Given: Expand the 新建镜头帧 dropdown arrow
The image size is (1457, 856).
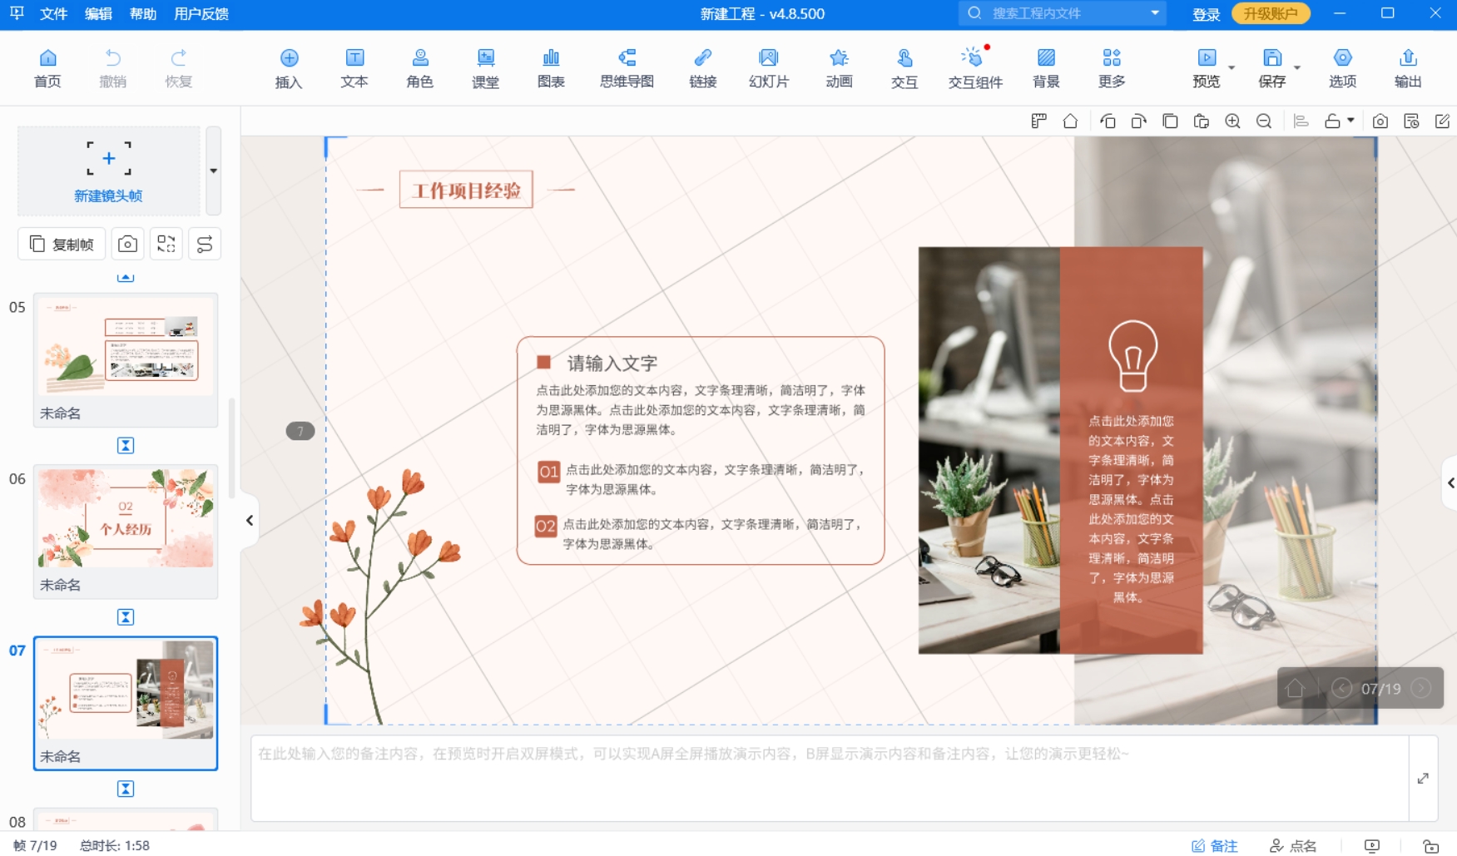Looking at the screenshot, I should (x=214, y=171).
